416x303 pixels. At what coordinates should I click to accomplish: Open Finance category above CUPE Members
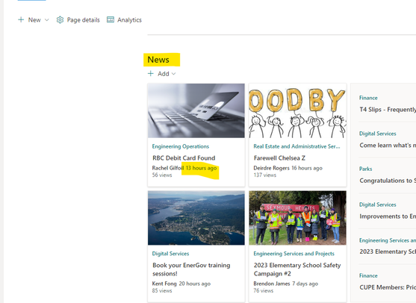point(368,275)
